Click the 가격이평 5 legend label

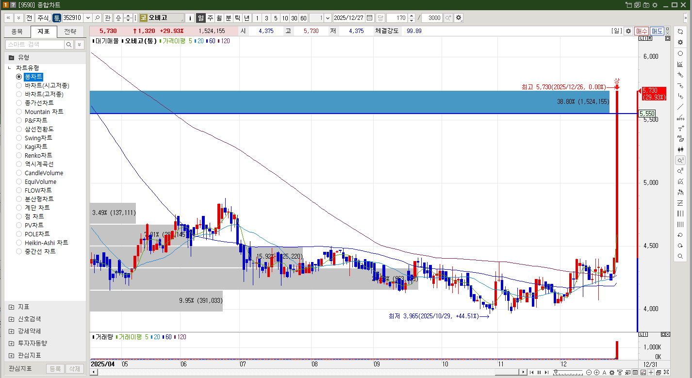click(177, 41)
